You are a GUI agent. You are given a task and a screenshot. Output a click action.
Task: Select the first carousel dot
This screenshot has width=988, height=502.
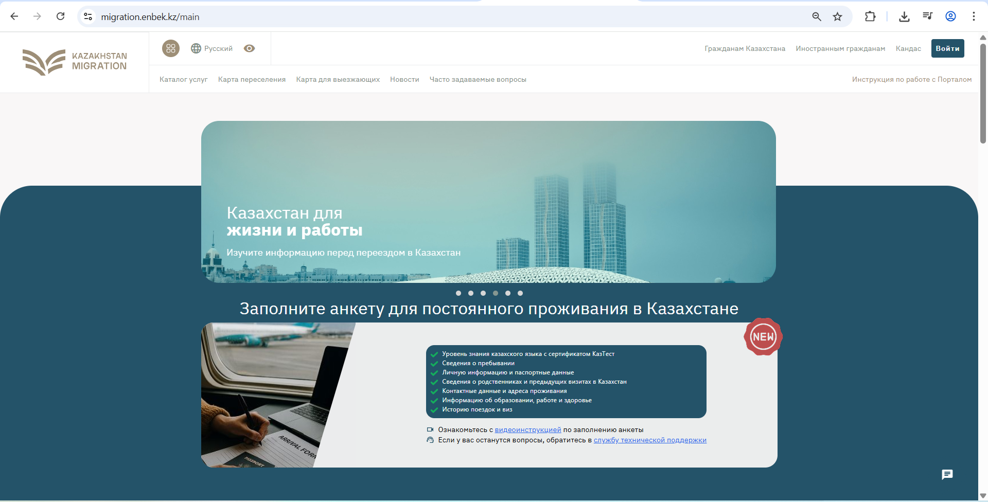point(458,293)
